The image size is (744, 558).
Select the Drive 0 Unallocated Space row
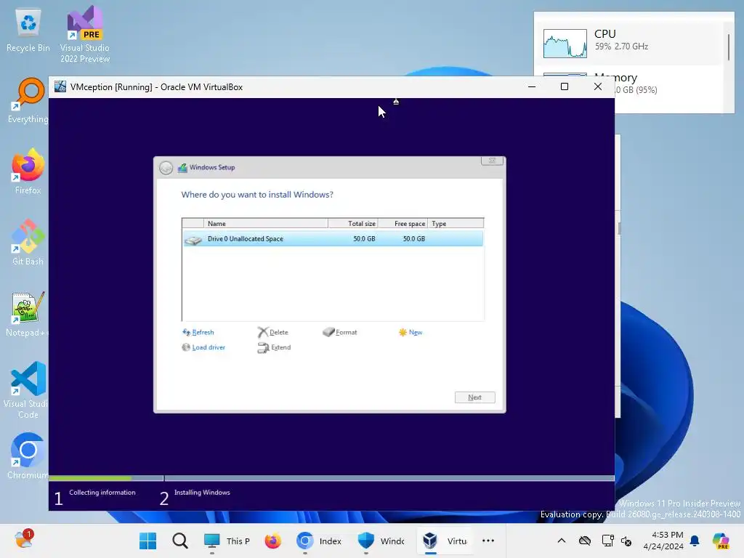coord(333,238)
